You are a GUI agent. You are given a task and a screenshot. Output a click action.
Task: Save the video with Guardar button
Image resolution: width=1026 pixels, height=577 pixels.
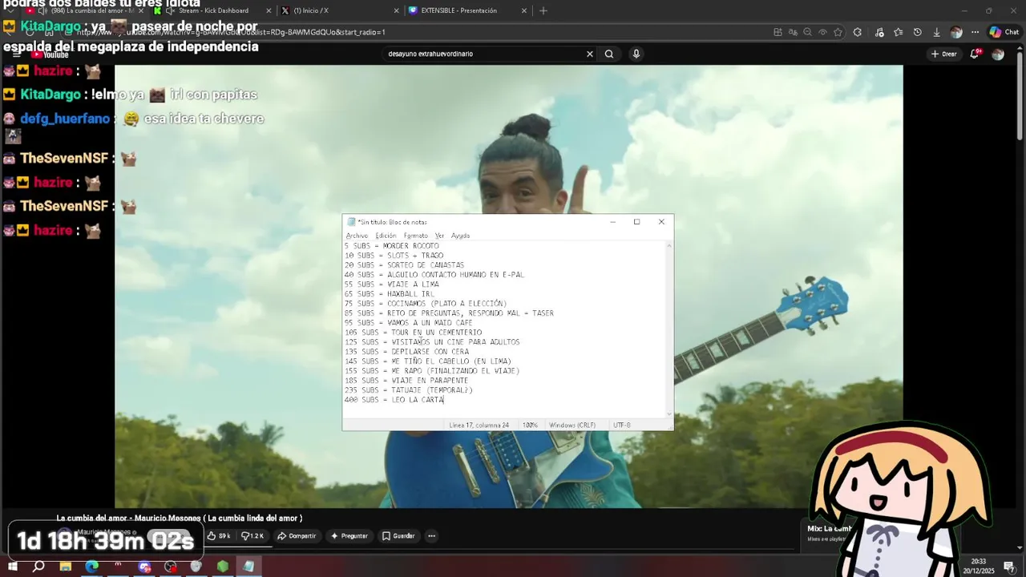(x=398, y=535)
